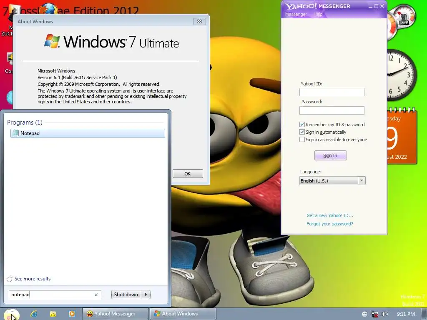This screenshot has height=320, width=427.
Task: Switch to About Windows taskbar button
Action: (x=183, y=314)
